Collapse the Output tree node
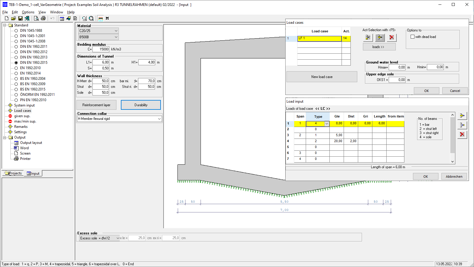 pyautogui.click(x=5, y=137)
